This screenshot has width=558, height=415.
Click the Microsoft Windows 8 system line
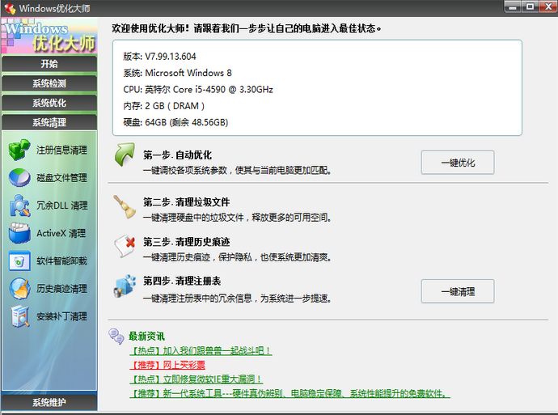(177, 73)
